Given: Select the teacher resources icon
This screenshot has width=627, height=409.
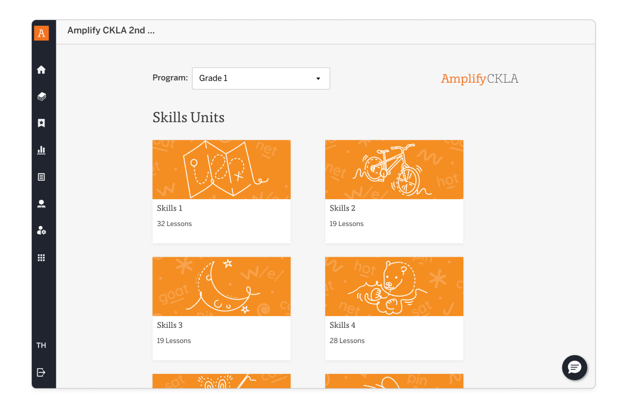Looking at the screenshot, I should pos(42,204).
